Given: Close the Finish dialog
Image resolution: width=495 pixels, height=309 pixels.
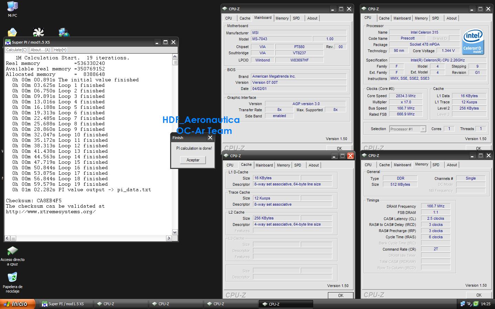Looking at the screenshot, I should point(210,138).
